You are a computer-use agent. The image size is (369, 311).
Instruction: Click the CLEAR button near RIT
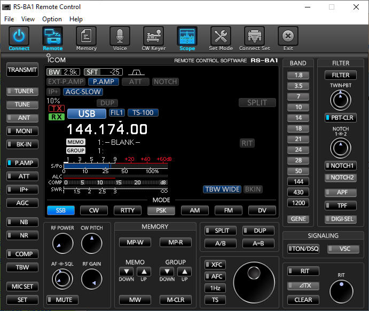[303, 300]
